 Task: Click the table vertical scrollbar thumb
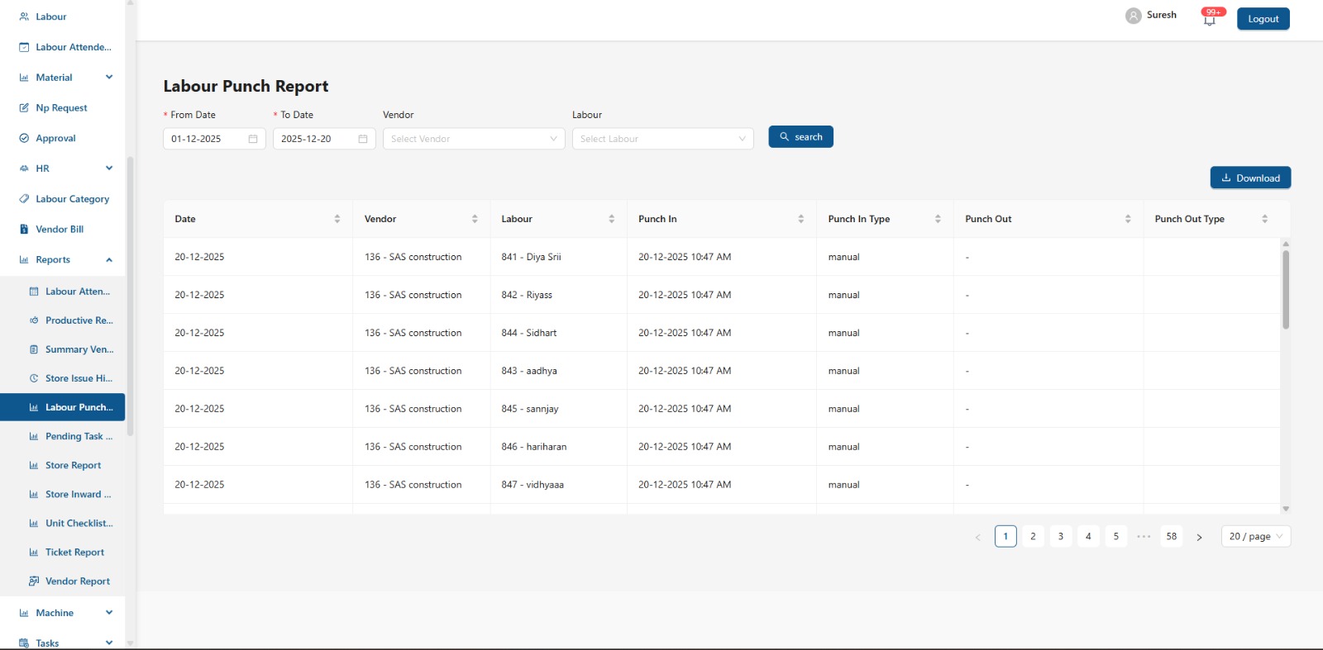pyautogui.click(x=1286, y=289)
